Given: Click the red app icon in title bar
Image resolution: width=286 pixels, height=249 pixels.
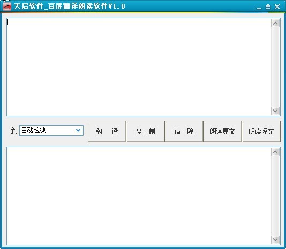Looking at the screenshot, I should click(7, 6).
